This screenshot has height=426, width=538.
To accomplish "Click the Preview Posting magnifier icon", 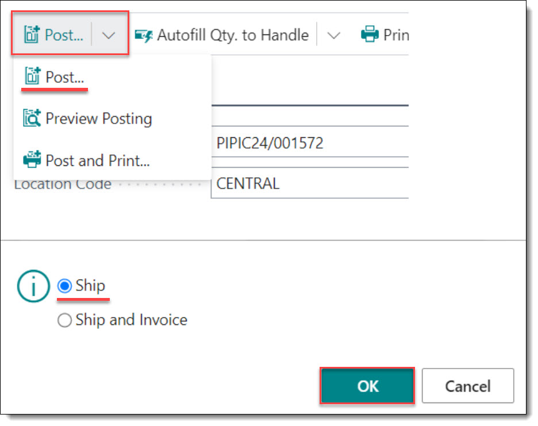I will pyautogui.click(x=32, y=118).
